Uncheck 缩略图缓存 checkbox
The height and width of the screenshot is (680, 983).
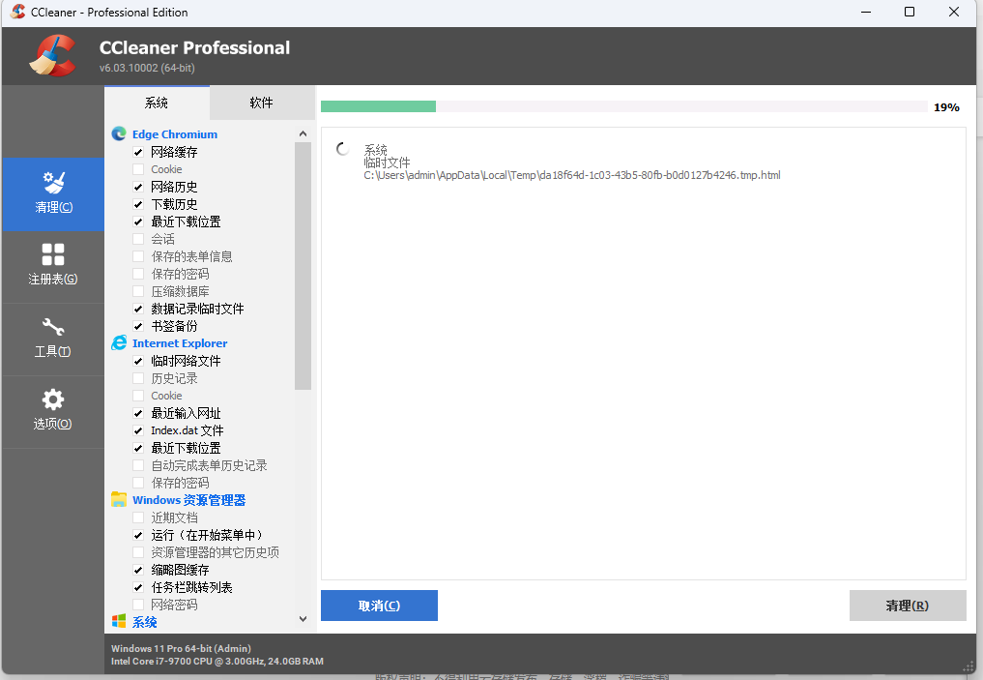point(138,570)
